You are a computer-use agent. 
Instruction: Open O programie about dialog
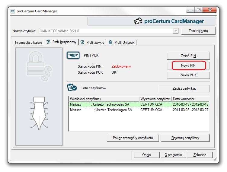click(x=173, y=155)
